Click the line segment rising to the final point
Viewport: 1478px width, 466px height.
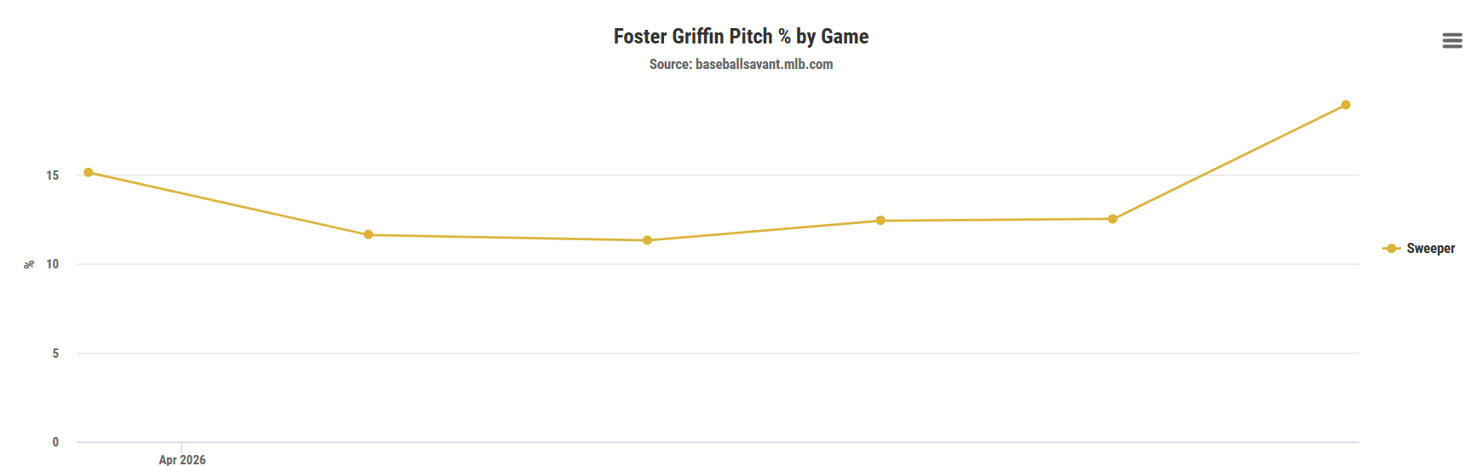[1229, 162]
